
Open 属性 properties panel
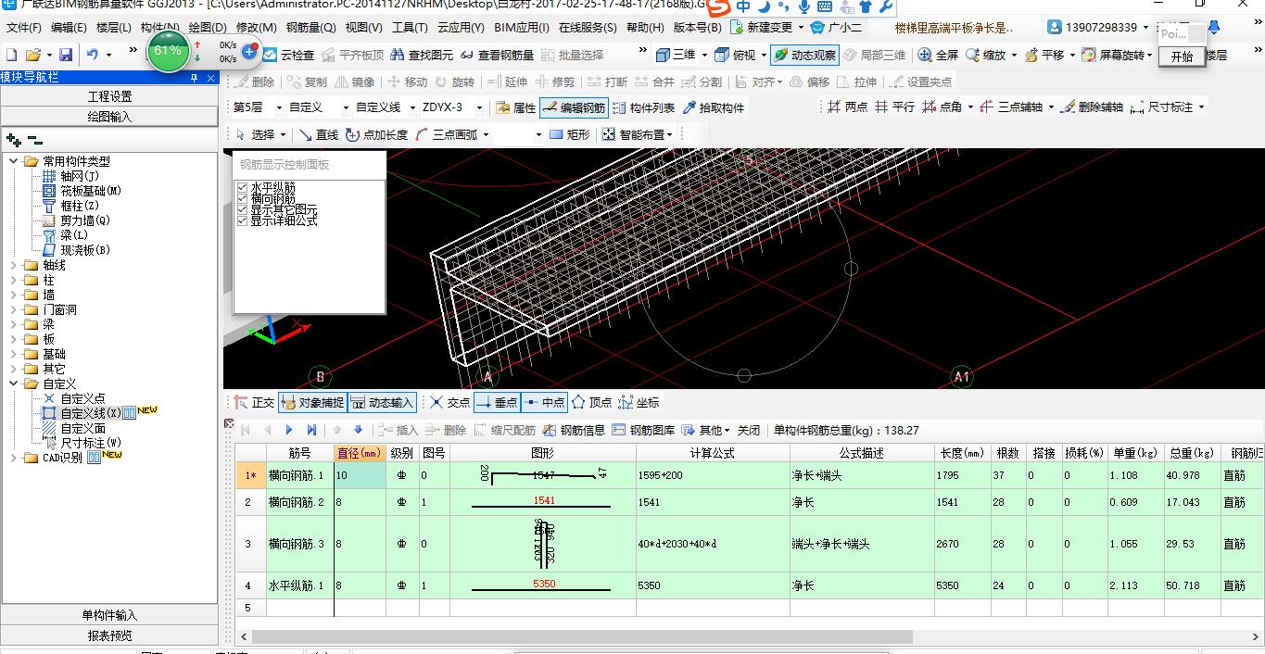click(515, 108)
